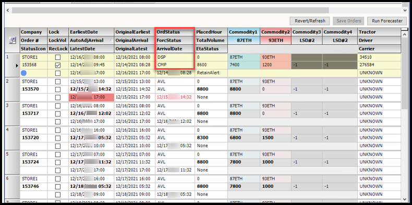412x205 pixels.
Task: Sort by the OrdStatus column header
Action: pos(175,32)
